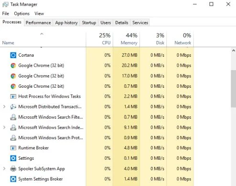Click the 0.1 MB memory value
The height and width of the screenshot is (186, 236).
coord(130,158)
